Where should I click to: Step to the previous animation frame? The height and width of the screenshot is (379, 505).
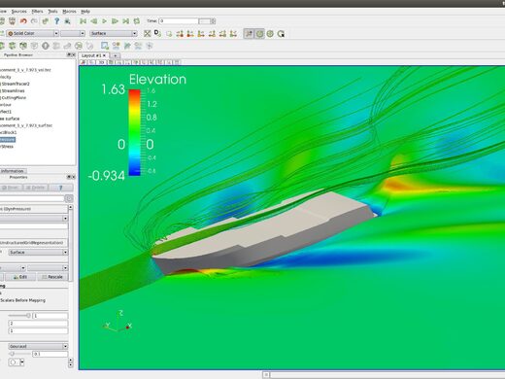(93, 21)
